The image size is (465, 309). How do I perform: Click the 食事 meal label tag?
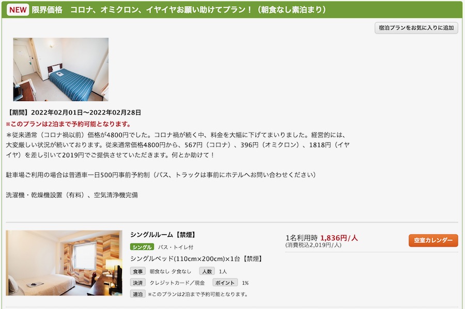[x=137, y=271]
